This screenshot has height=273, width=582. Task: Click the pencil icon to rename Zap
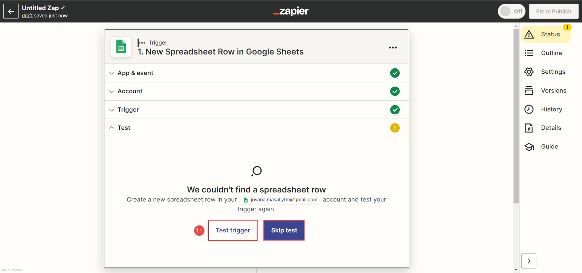(63, 7)
